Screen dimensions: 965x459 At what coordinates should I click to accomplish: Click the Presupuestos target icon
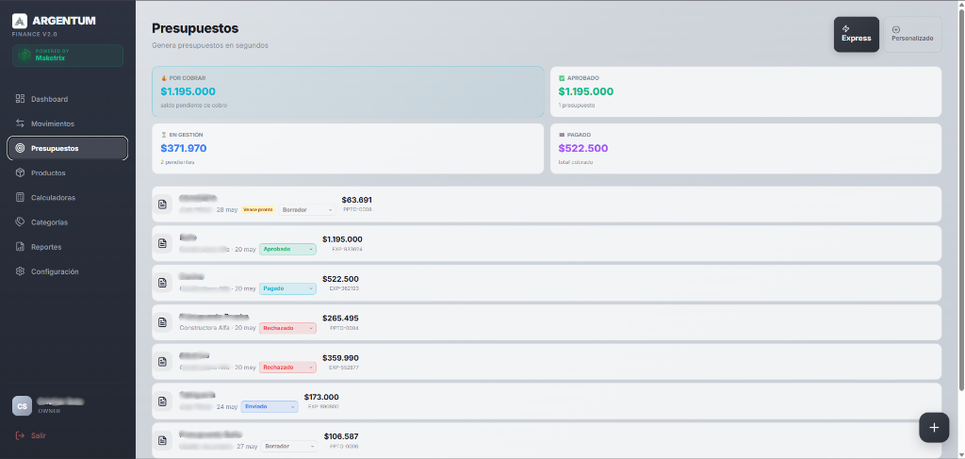pyautogui.click(x=21, y=148)
